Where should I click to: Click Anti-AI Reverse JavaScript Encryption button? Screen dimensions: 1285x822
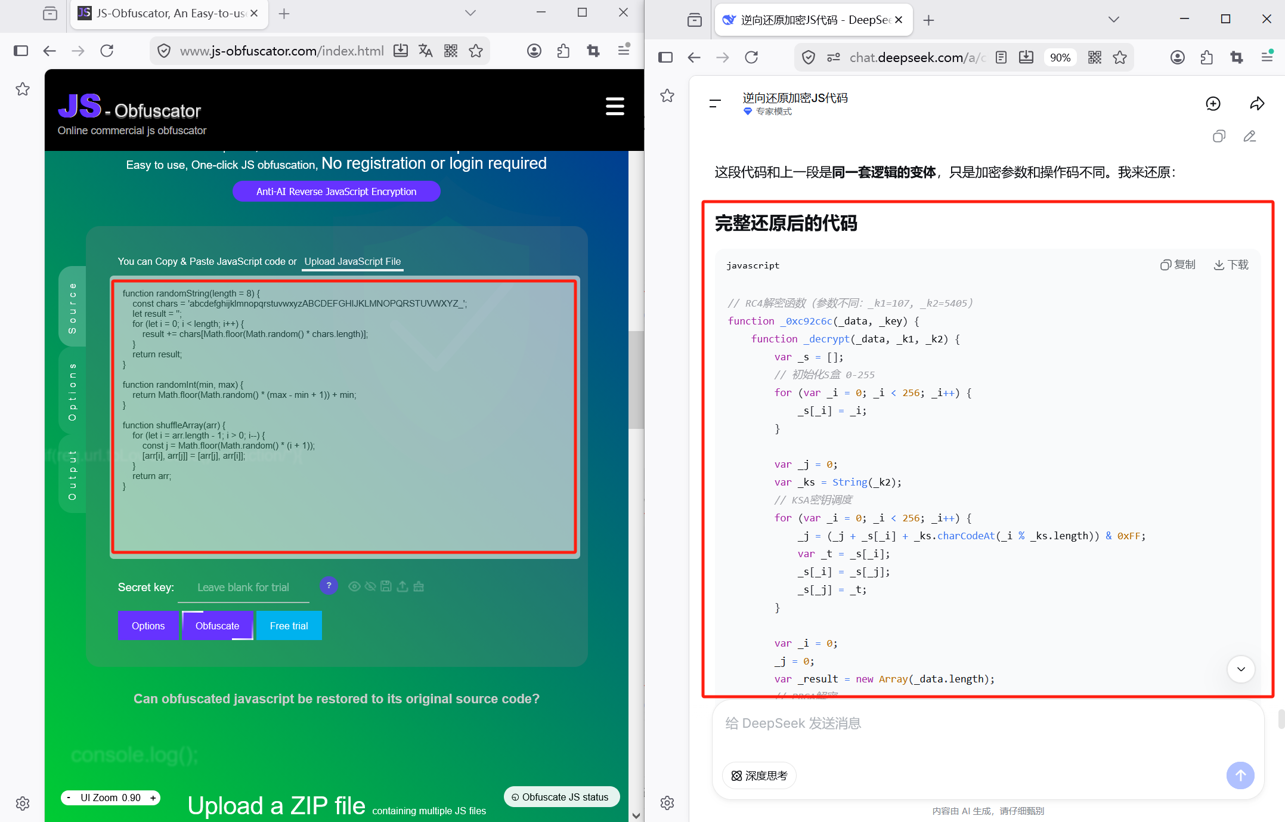[336, 191]
